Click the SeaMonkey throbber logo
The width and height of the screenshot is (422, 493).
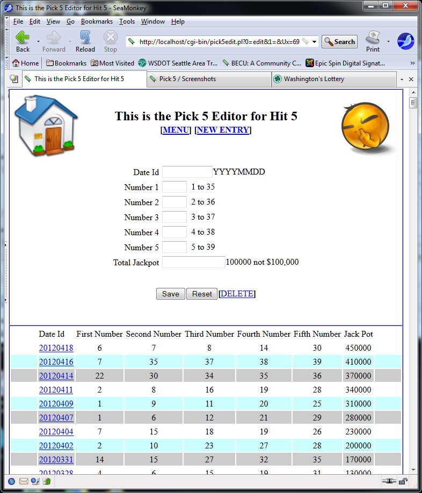click(x=405, y=41)
